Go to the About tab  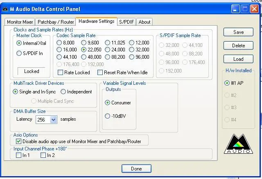tap(144, 22)
